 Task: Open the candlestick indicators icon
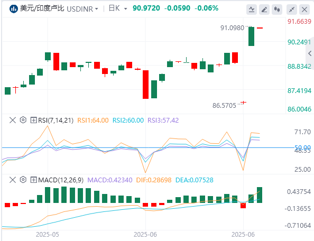click(277, 10)
